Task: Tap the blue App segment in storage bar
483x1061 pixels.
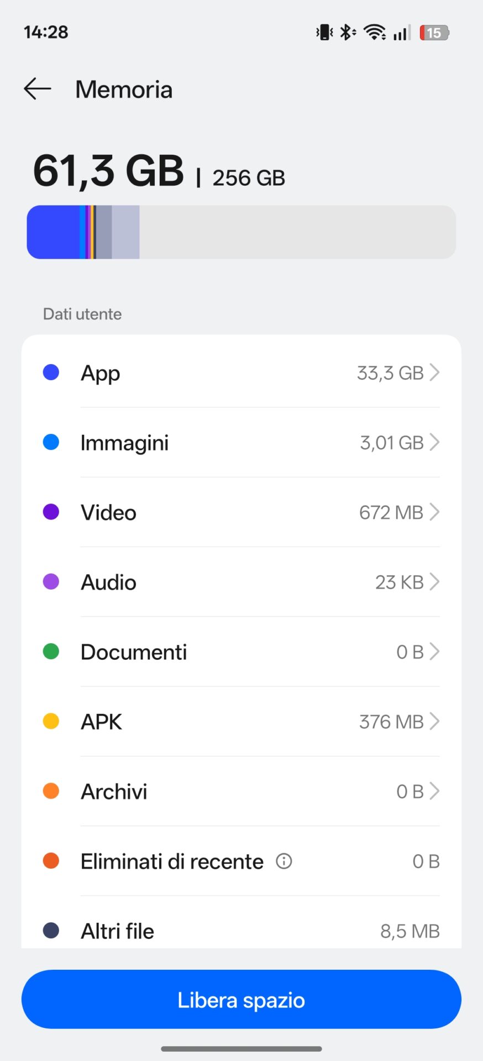Action: point(53,232)
